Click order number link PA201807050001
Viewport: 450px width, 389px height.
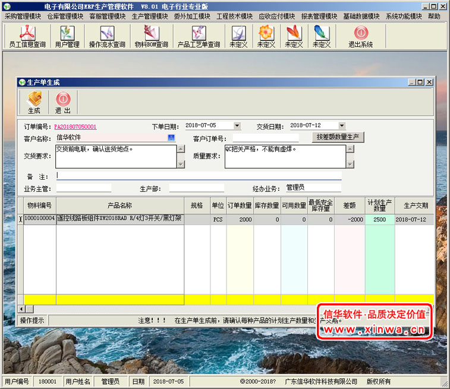click(x=75, y=127)
